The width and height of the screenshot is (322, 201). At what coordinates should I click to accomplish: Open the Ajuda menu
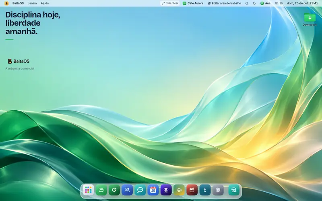45,3
